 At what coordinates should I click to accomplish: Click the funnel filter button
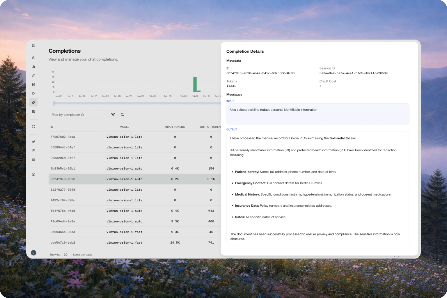point(113,115)
